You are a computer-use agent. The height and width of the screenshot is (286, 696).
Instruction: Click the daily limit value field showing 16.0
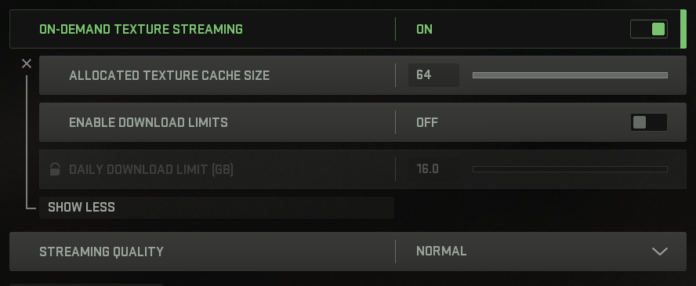pos(433,169)
